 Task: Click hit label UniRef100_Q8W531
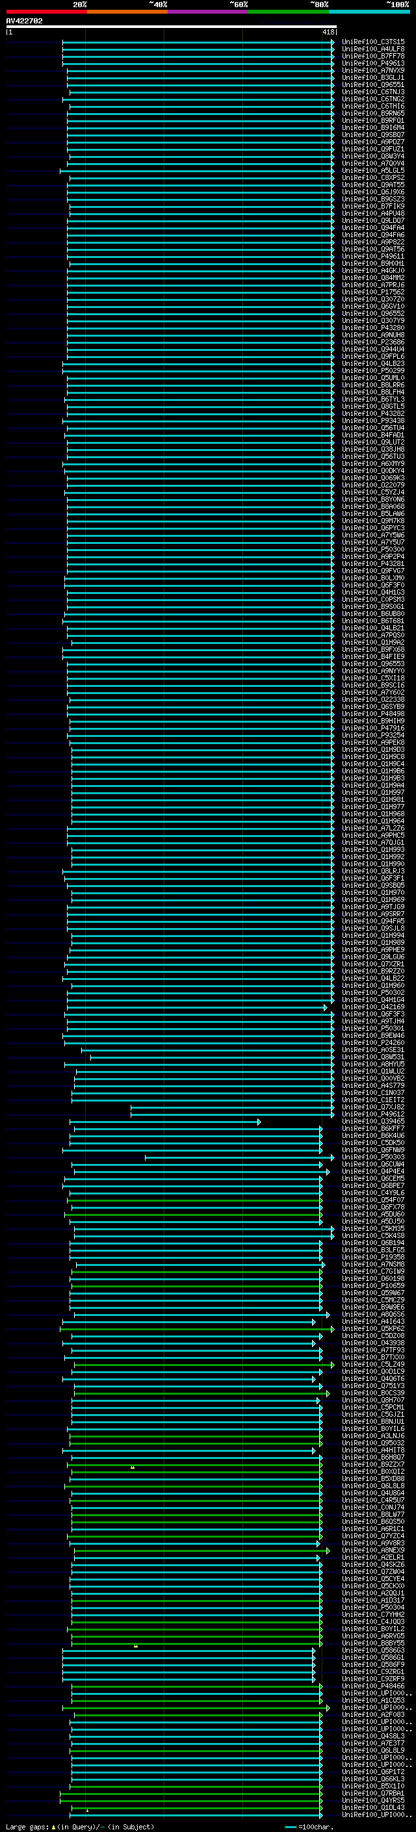pos(373,1057)
